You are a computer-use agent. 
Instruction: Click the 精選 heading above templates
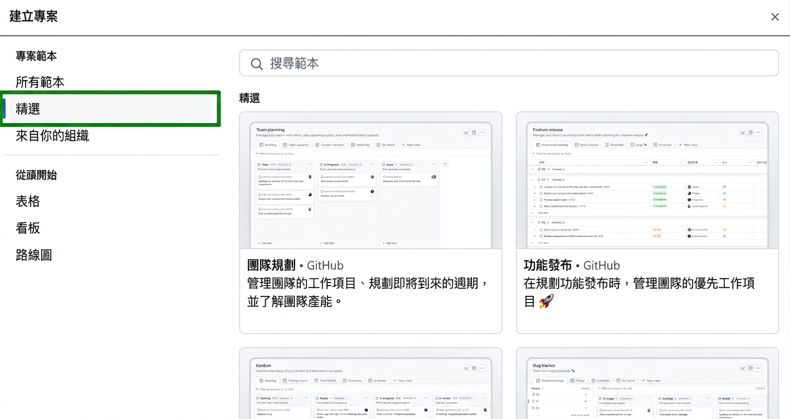click(x=250, y=99)
